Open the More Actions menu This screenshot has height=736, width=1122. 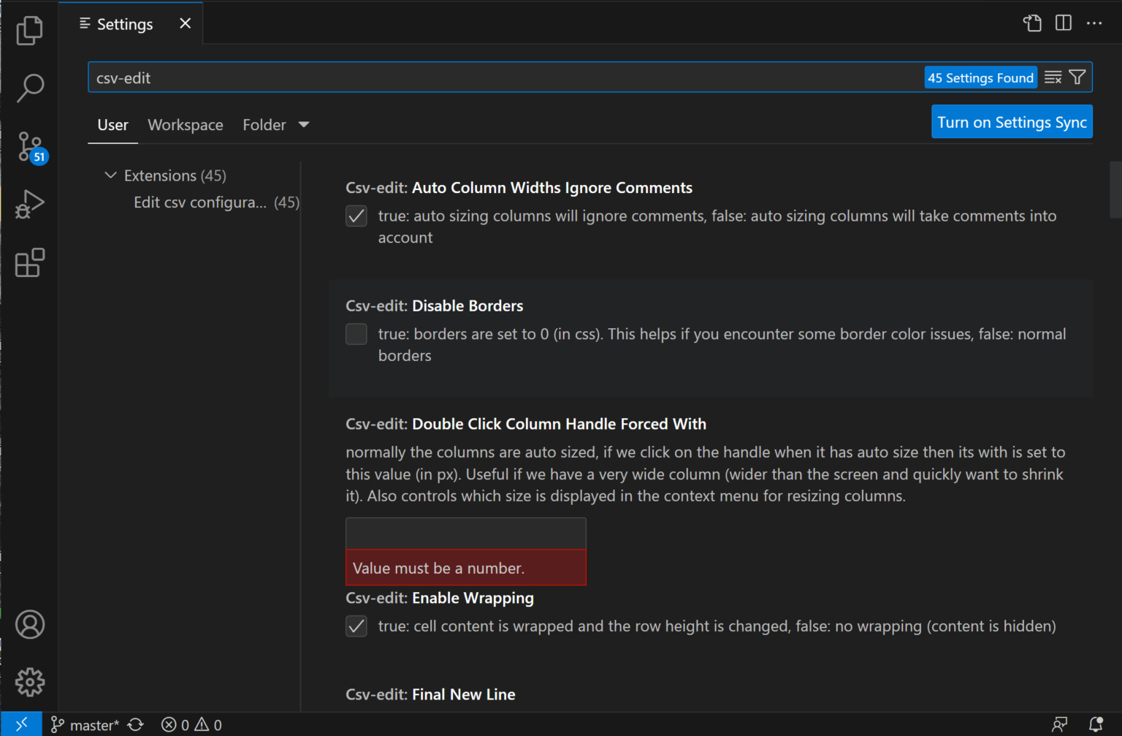(1094, 23)
